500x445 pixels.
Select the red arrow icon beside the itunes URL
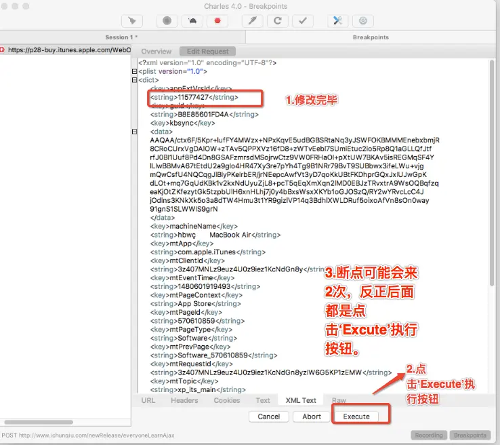coord(2,50)
